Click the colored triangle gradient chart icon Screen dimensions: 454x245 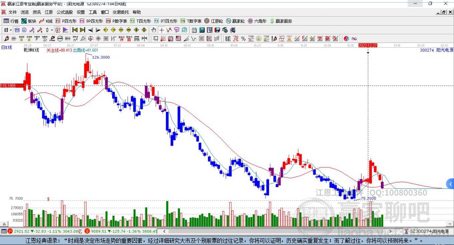[x=66, y=30]
